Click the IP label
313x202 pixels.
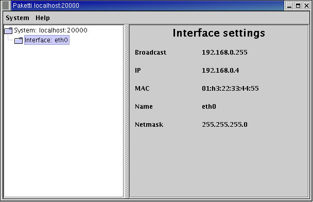pyautogui.click(x=138, y=71)
